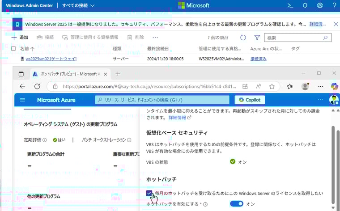Open notifications bell in Windows Admin Center
This screenshot has width=340, height=211.
(305, 6)
